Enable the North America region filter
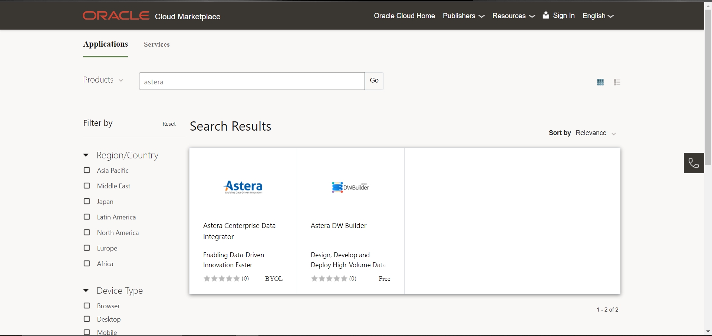 (87, 232)
